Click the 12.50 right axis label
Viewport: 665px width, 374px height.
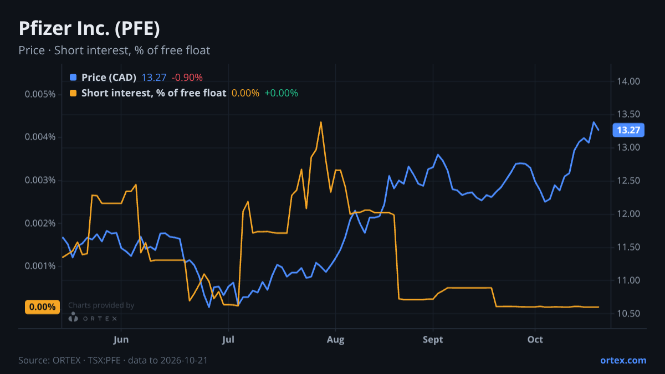(628, 181)
